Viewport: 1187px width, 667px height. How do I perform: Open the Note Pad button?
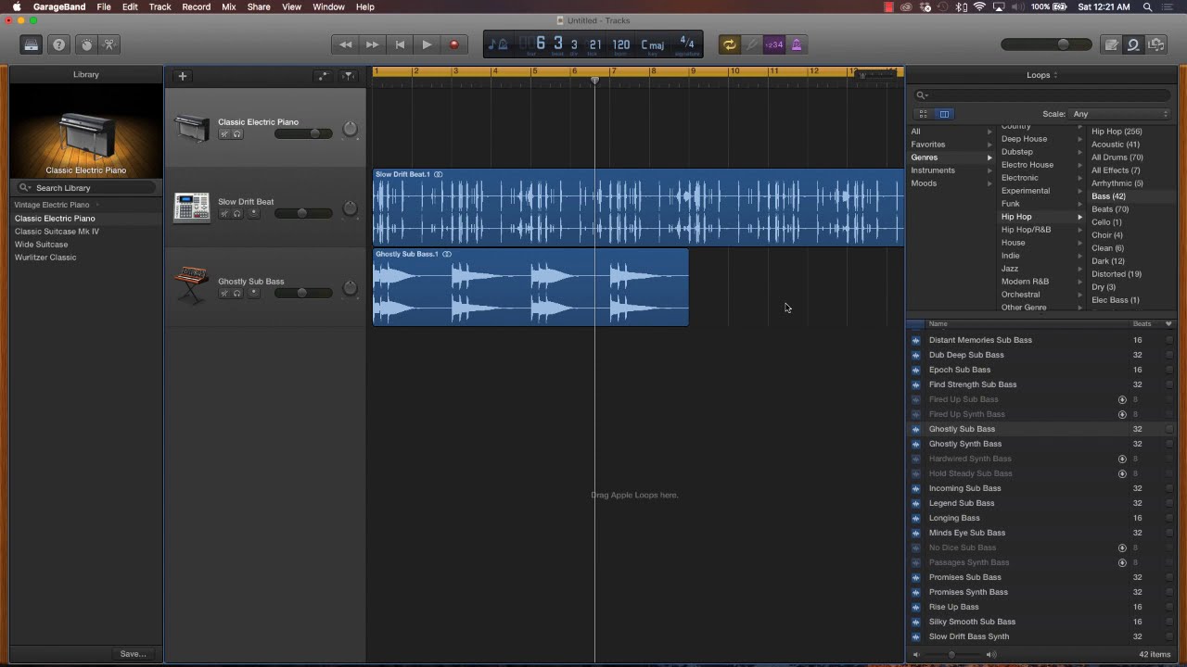[1111, 44]
